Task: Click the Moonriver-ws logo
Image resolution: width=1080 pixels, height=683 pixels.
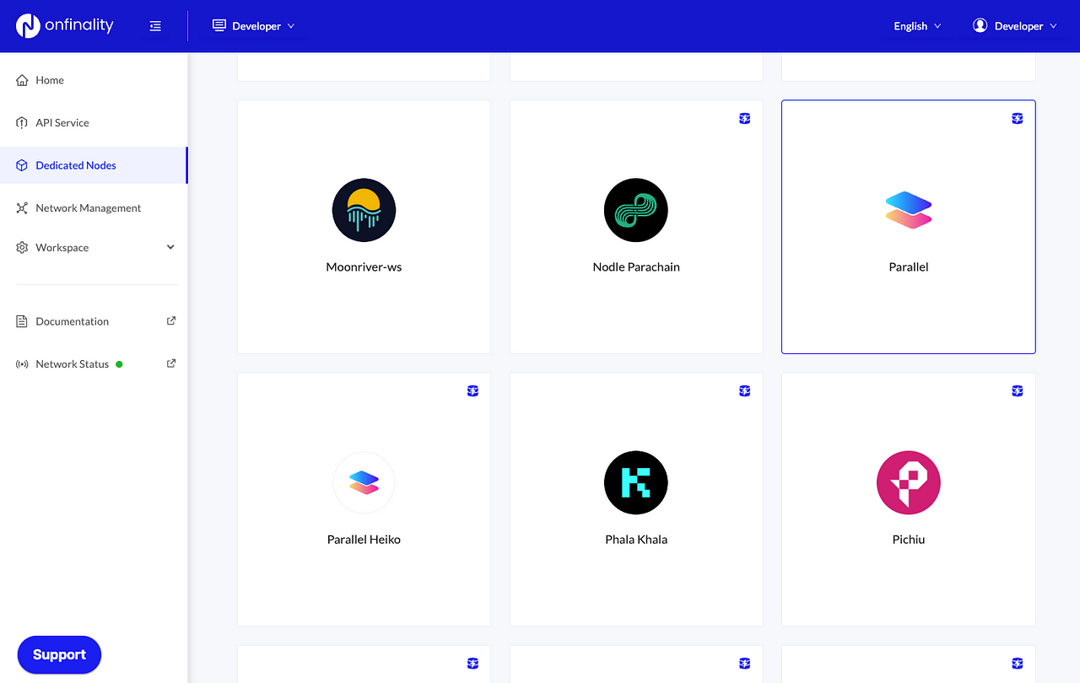Action: [x=364, y=210]
